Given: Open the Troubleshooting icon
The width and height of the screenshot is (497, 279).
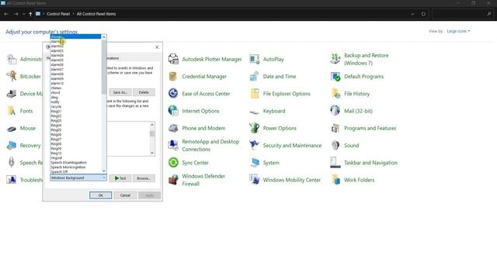Looking at the screenshot, I should 12,180.
